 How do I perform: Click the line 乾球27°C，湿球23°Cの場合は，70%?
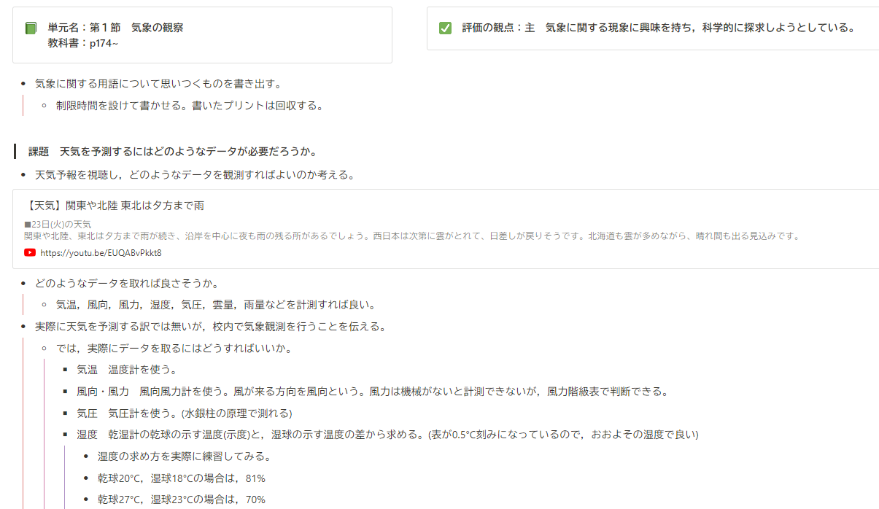click(181, 500)
